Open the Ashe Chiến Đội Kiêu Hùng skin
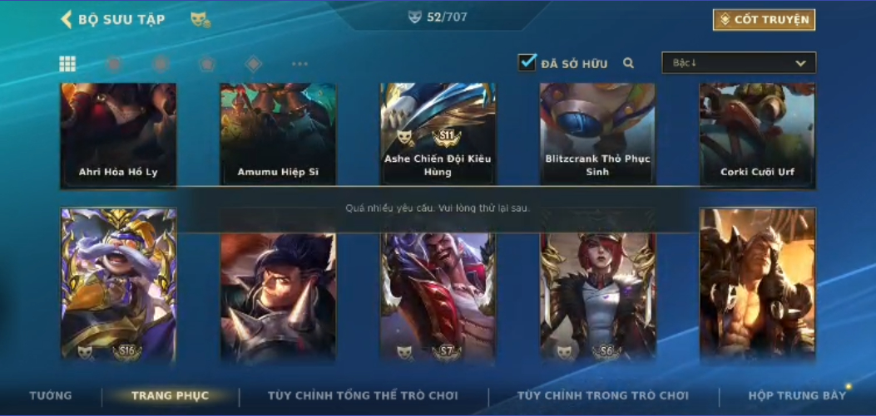The image size is (876, 416). tap(438, 135)
